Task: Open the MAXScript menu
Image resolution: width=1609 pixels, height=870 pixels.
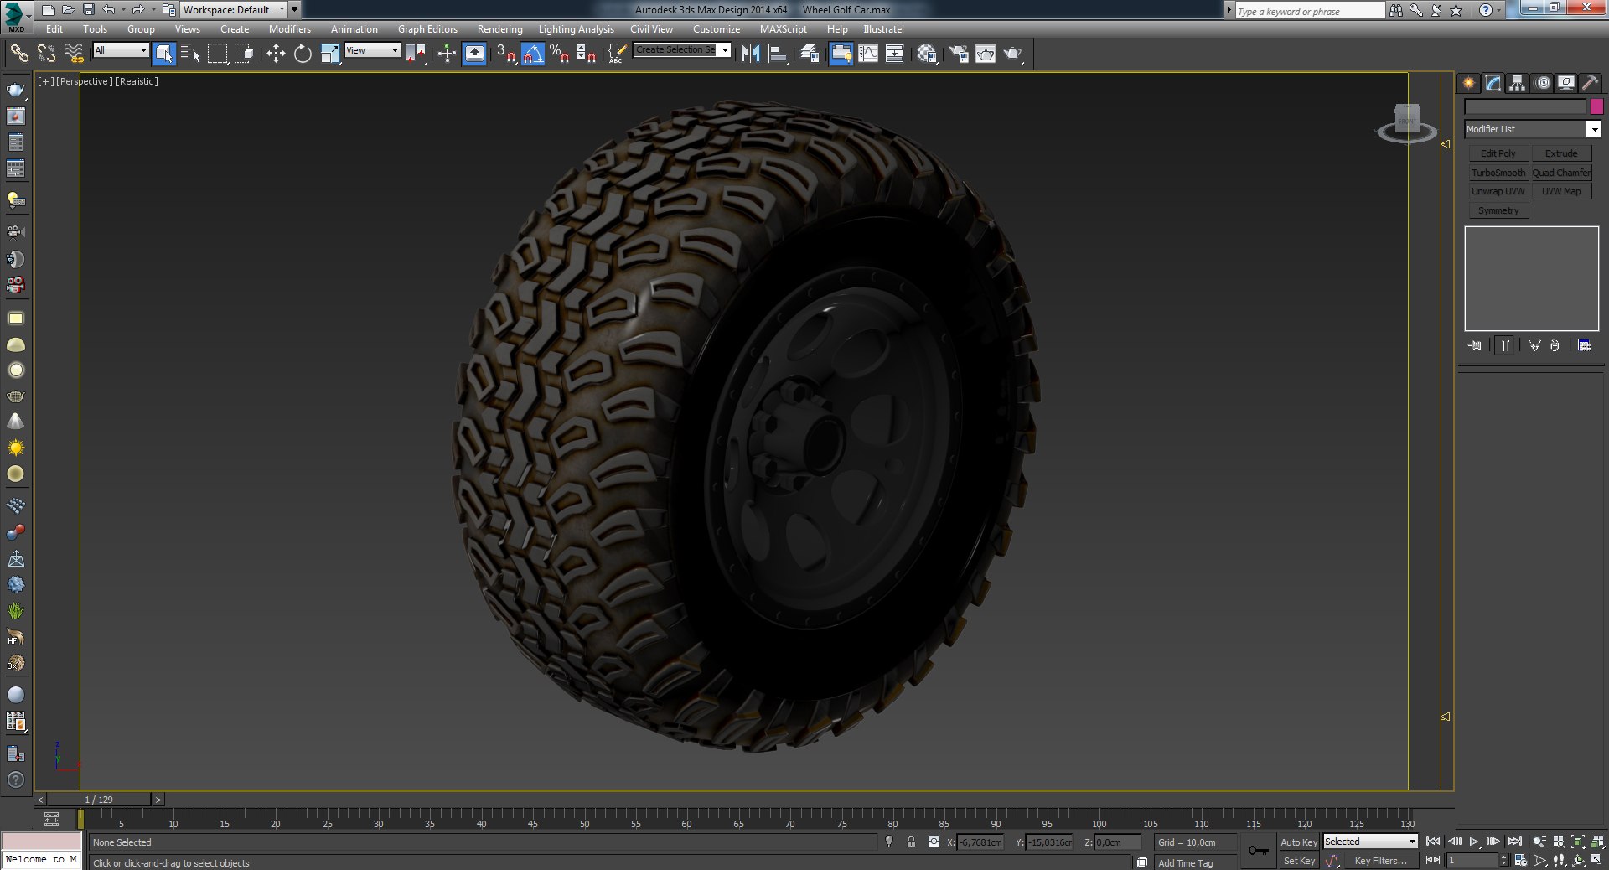Action: (784, 28)
